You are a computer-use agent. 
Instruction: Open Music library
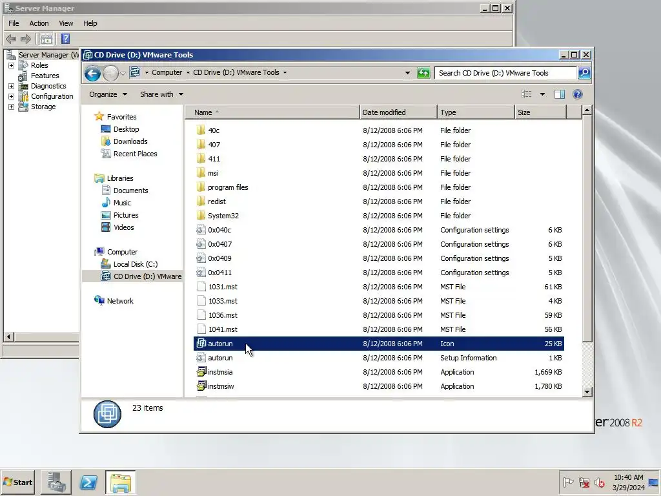pos(122,202)
